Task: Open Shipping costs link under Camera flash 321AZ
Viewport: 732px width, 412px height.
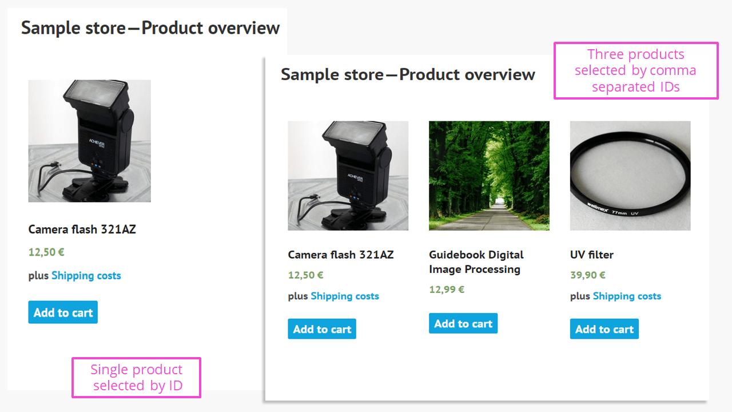Action: [345, 296]
